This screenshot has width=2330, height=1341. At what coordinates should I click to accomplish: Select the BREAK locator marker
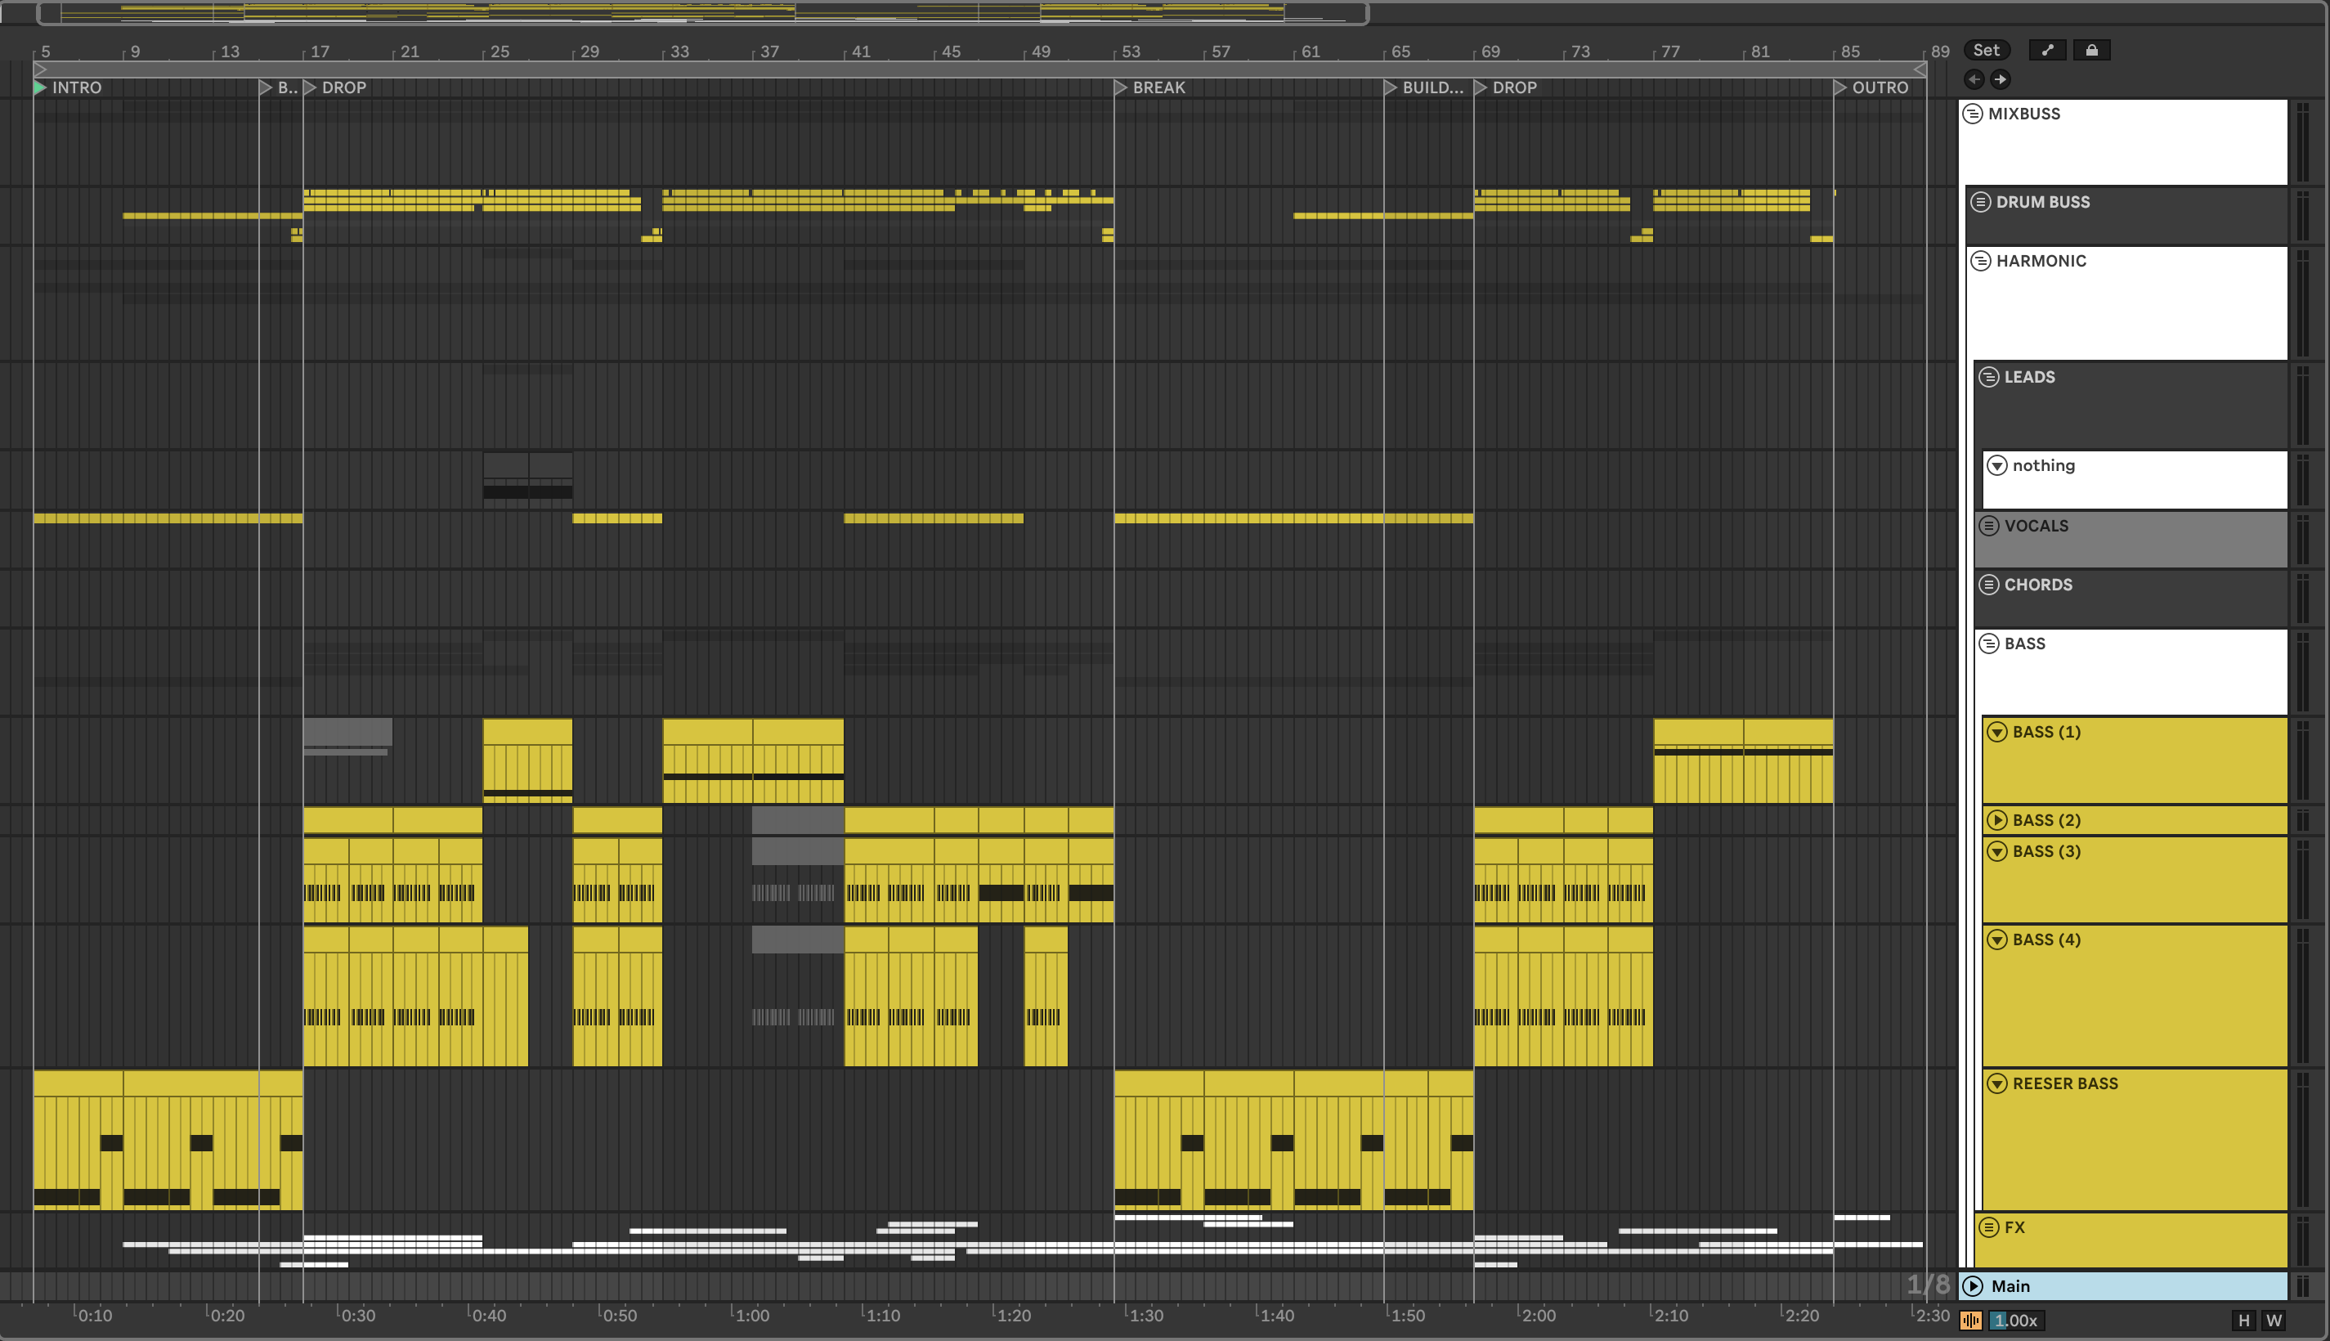pyautogui.click(x=1120, y=87)
